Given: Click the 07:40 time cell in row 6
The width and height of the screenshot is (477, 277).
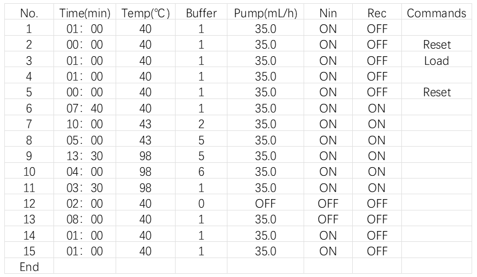Looking at the screenshot, I should (x=85, y=108).
